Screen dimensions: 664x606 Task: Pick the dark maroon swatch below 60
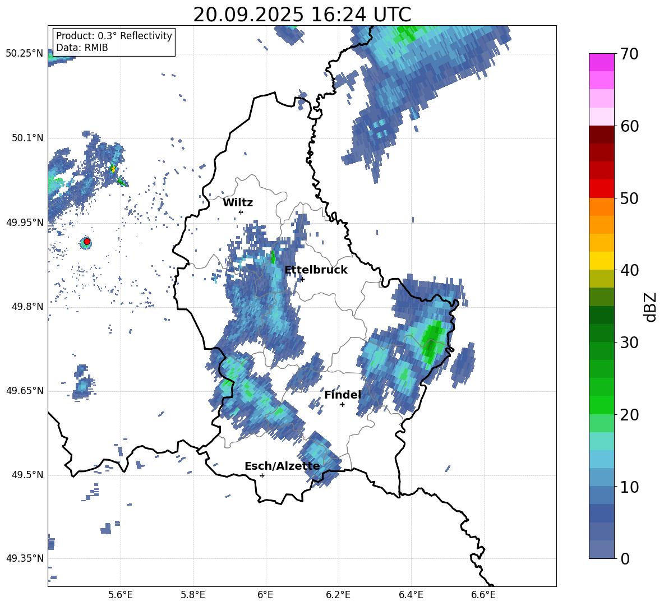tap(601, 135)
